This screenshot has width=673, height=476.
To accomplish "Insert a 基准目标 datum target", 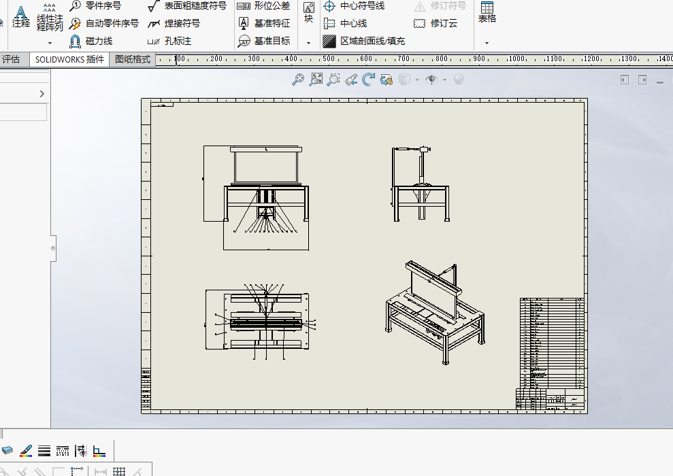I will coord(263,41).
